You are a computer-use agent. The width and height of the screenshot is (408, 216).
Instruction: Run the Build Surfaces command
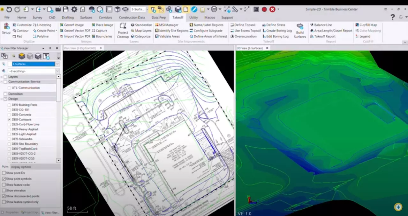300,30
